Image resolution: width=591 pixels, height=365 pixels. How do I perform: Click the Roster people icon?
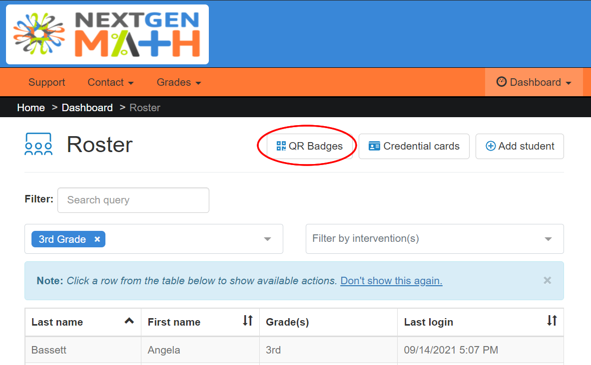pyautogui.click(x=38, y=144)
